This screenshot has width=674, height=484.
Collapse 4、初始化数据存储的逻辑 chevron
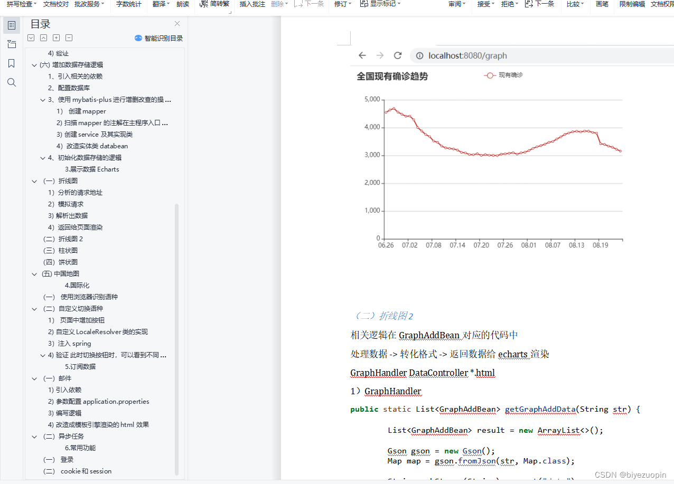point(43,158)
